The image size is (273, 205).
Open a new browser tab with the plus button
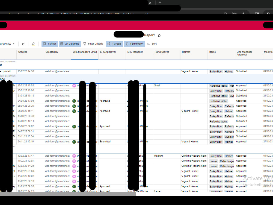pyautogui.click(x=160, y=3)
